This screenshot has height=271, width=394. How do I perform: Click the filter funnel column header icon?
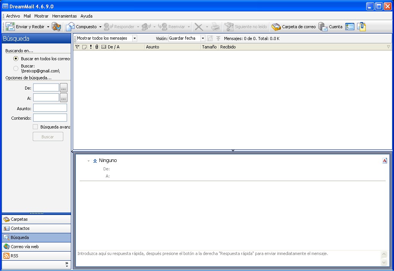click(x=77, y=47)
